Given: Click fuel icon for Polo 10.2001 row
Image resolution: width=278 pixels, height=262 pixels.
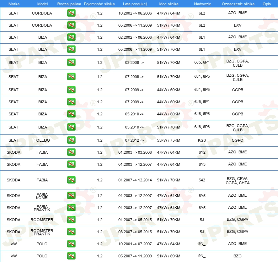Looking at the screenshot, I should pos(71,244).
